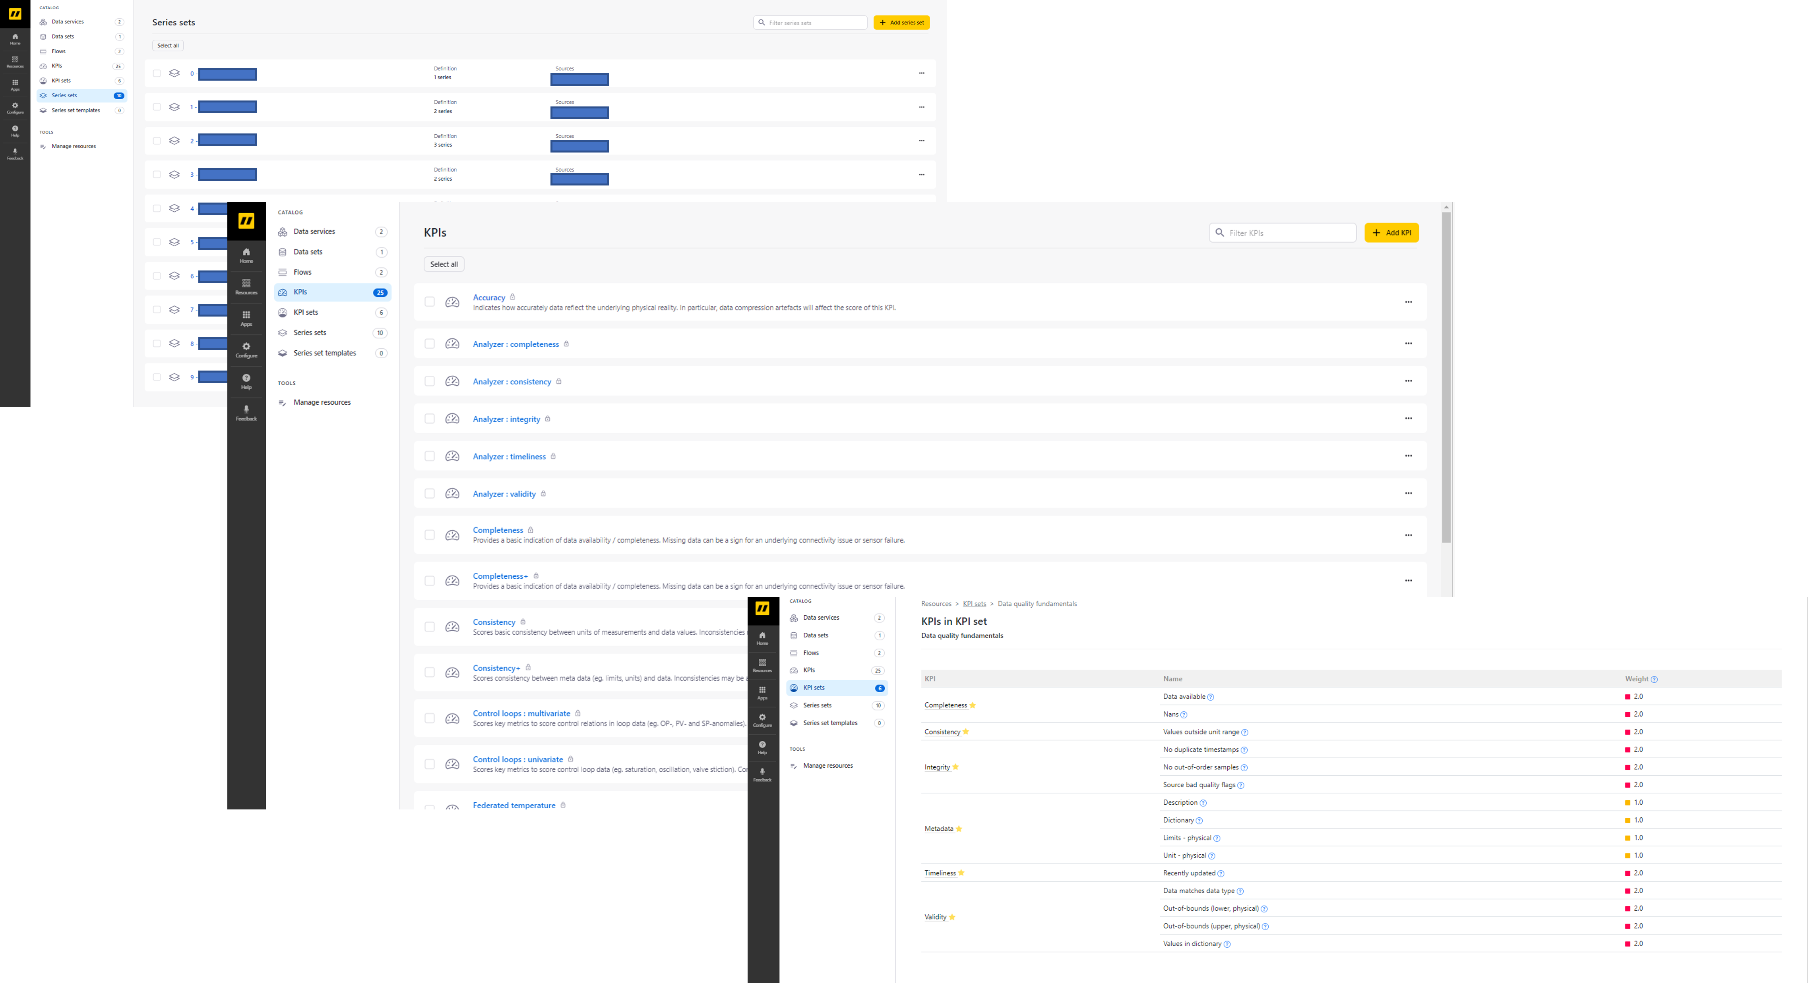This screenshot has height=983, width=1808.
Task: Open the three-dot menu for the Completeness KPI
Action: pyautogui.click(x=1409, y=534)
